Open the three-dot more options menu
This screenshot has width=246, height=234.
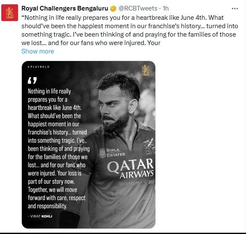tap(235, 8)
